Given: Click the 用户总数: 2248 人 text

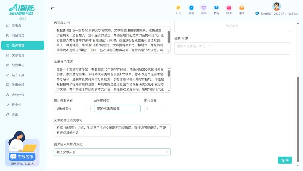Looking at the screenshot, I should [x=22, y=164].
